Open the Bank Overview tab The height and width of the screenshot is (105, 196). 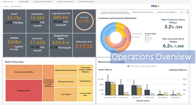(x=8, y=2)
